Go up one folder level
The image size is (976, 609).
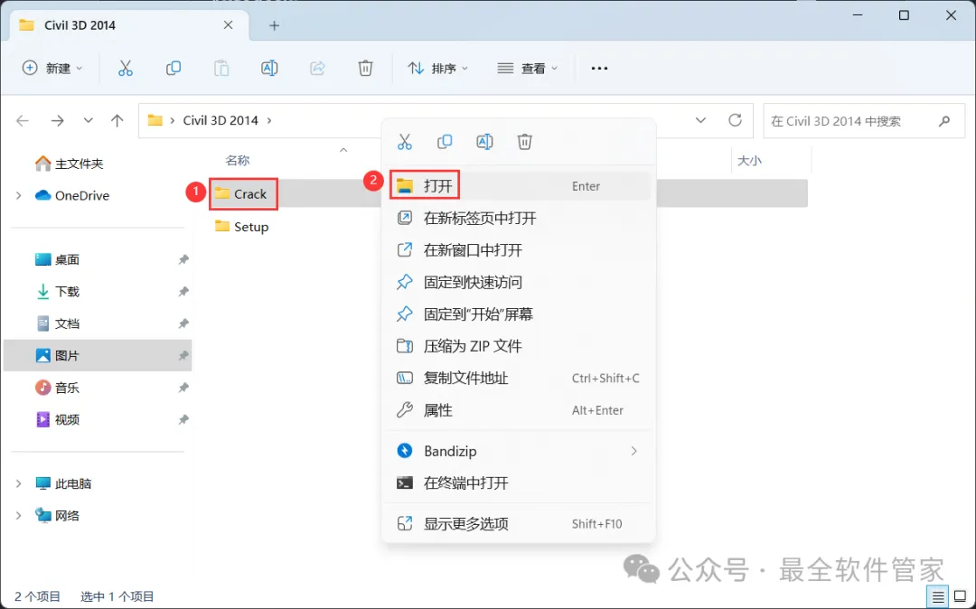pos(117,120)
